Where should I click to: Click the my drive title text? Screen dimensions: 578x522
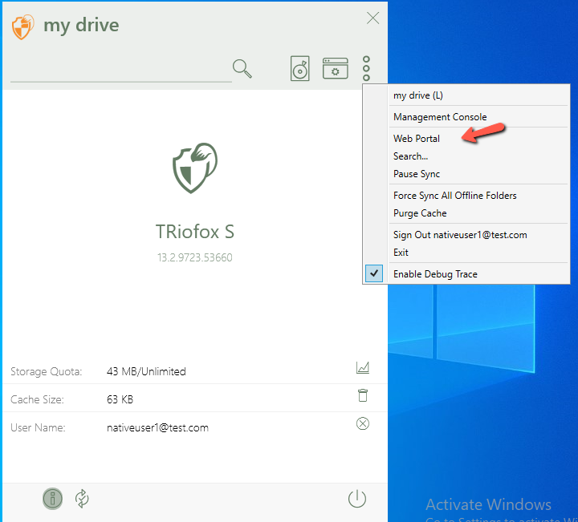(x=81, y=26)
